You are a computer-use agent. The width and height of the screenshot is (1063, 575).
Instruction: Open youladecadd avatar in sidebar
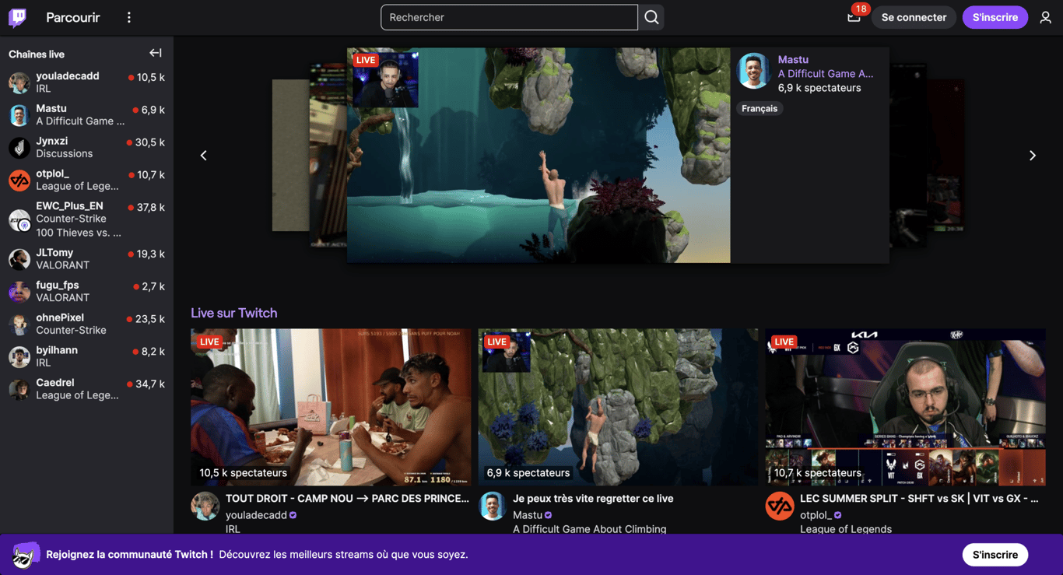[19, 82]
